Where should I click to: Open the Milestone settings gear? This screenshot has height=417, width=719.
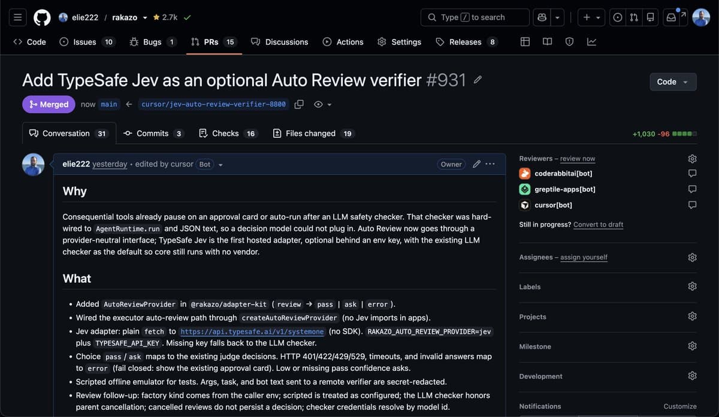pos(692,346)
